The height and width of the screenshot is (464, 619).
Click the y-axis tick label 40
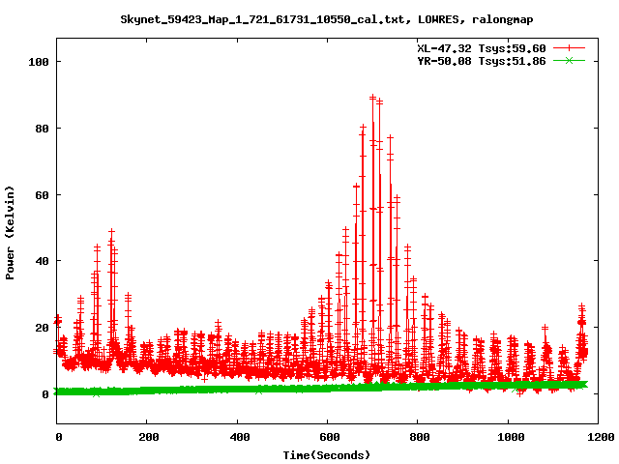[x=42, y=261]
